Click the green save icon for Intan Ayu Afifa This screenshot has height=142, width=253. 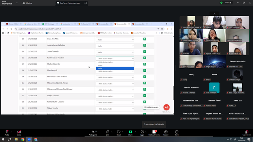(x=145, y=39)
